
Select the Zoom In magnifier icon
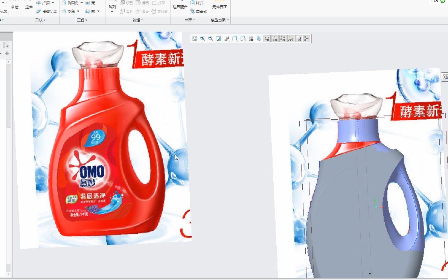point(203,38)
